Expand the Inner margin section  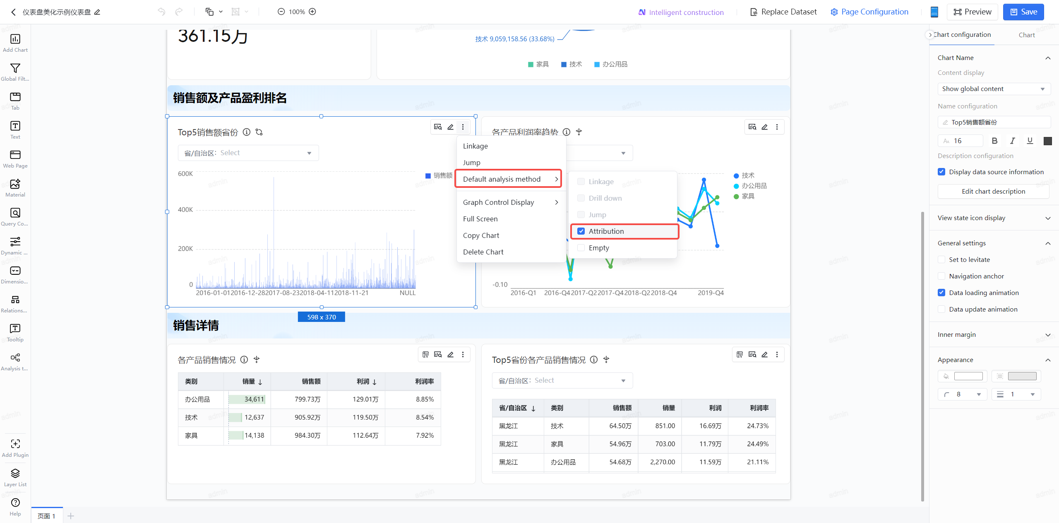[1048, 335]
